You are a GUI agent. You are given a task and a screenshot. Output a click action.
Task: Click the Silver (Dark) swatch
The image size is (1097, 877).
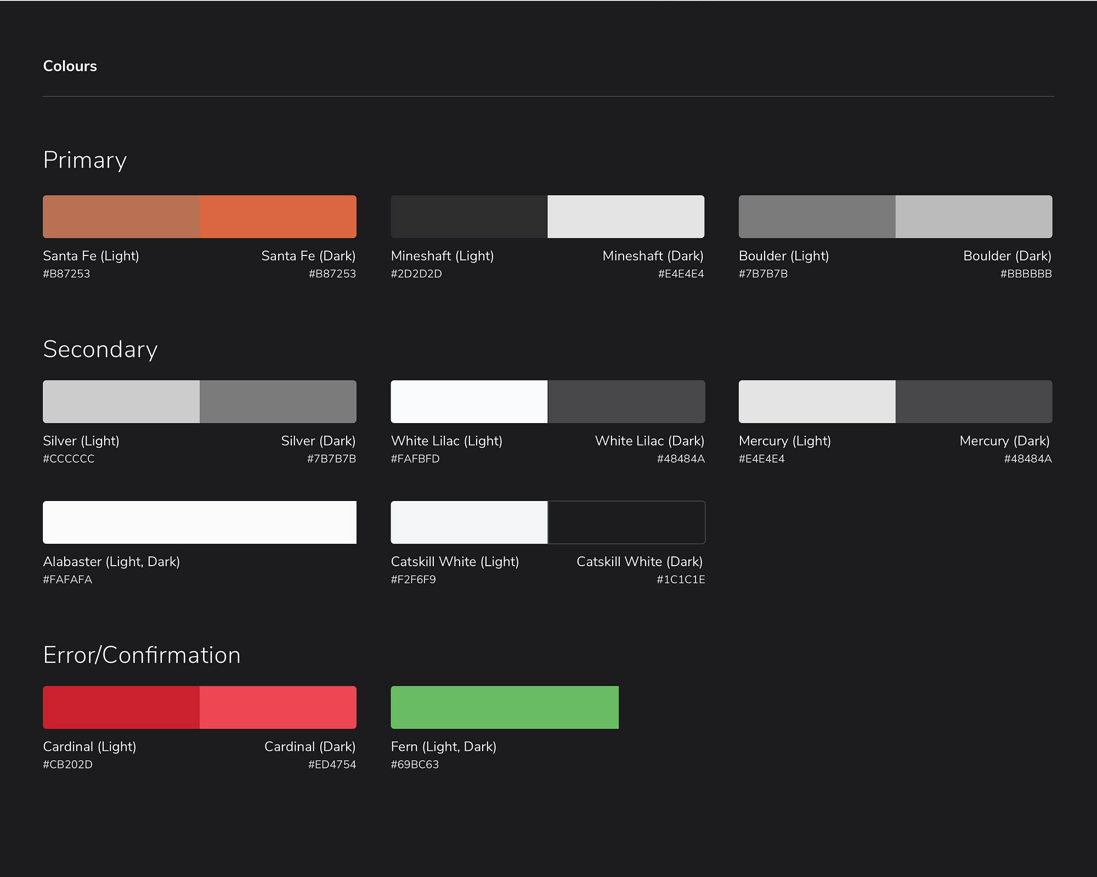point(278,402)
